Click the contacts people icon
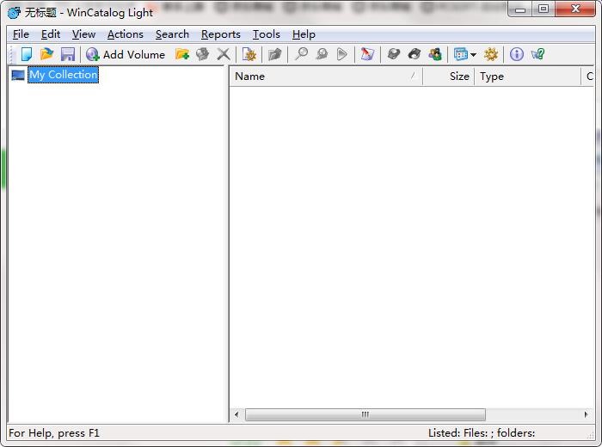This screenshot has height=447, width=602. 435,54
